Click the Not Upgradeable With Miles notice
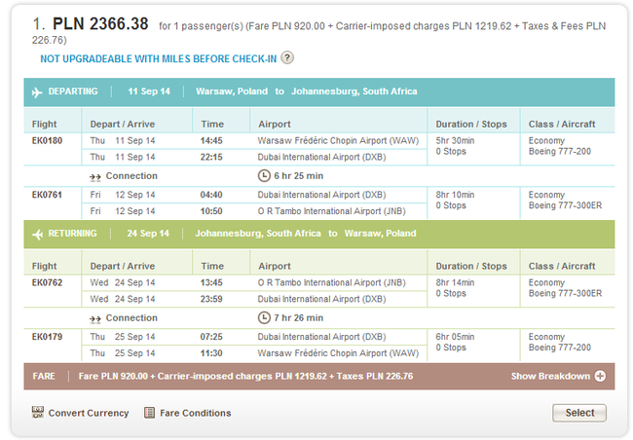Image resolution: width=633 pixels, height=440 pixels. point(158,57)
